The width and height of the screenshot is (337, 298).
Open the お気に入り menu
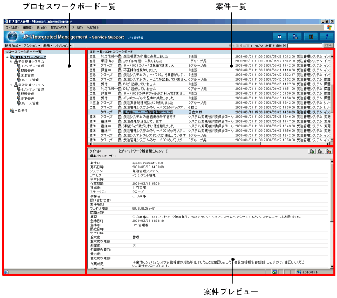point(59,27)
